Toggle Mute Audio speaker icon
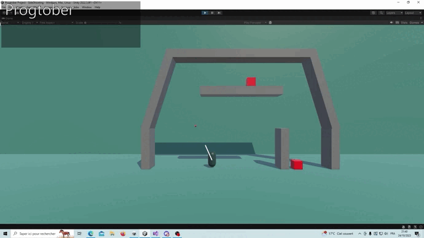The width and height of the screenshot is (424, 238). tap(391, 23)
